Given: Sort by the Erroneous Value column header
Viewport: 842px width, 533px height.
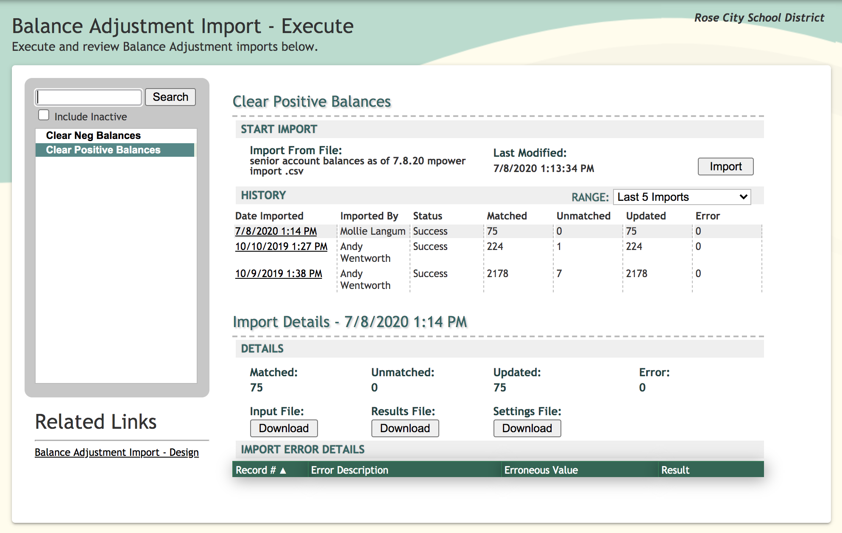Looking at the screenshot, I should (541, 470).
